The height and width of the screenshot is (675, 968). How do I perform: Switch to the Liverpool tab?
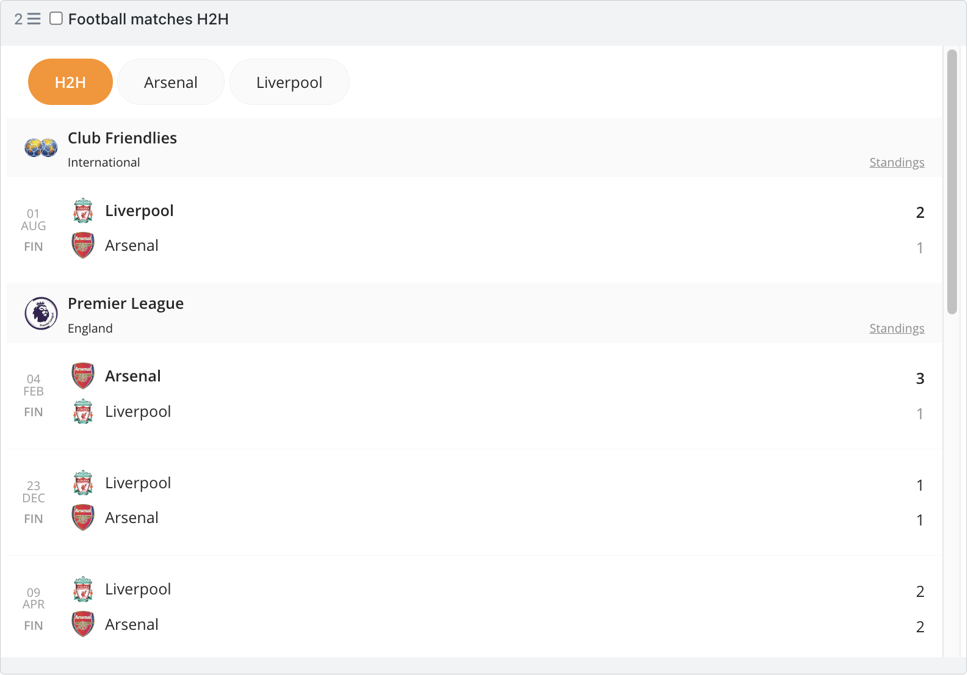click(x=289, y=82)
